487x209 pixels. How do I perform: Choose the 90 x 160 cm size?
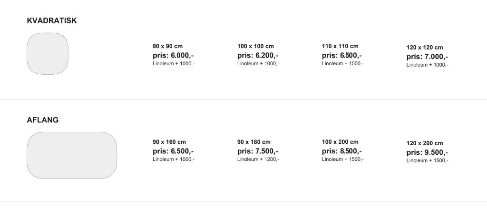point(169,142)
